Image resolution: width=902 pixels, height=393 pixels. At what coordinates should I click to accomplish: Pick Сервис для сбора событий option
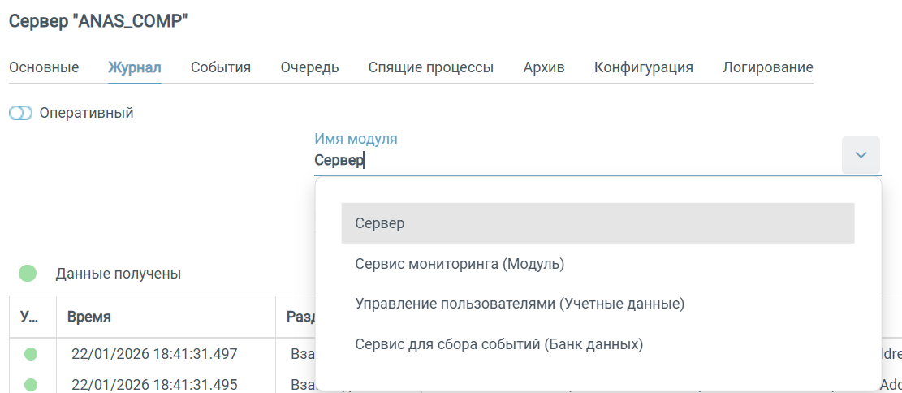(498, 344)
